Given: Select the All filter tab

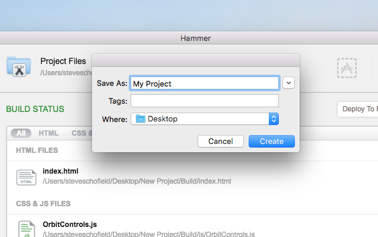Looking at the screenshot, I should [21, 133].
